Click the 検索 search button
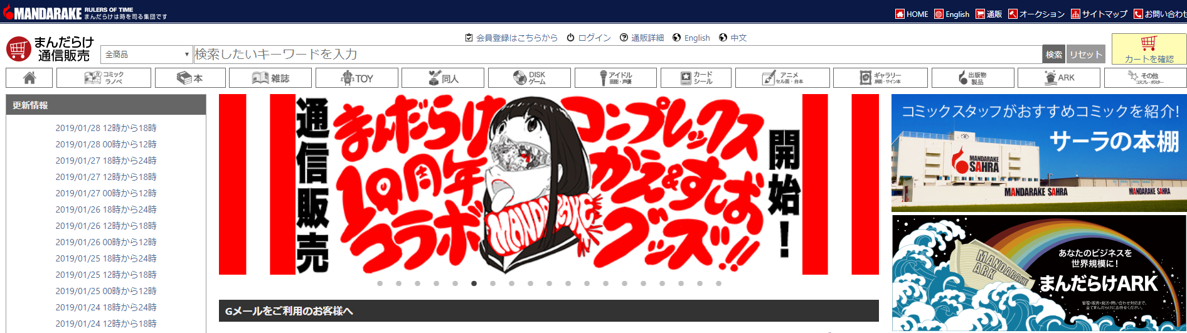The image size is (1187, 333). [x=1053, y=55]
